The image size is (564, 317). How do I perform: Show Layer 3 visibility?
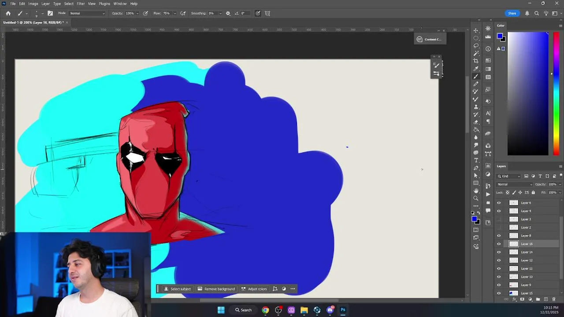click(499, 219)
